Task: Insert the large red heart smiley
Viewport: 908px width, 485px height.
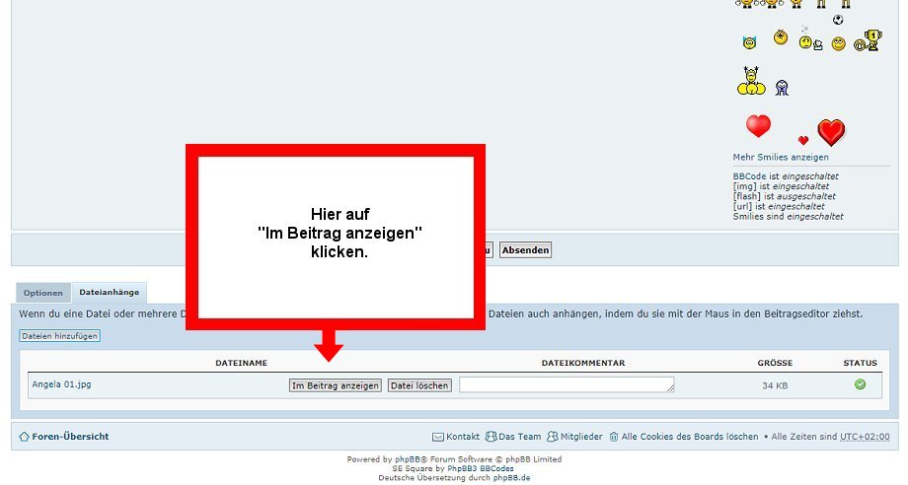Action: coord(758,126)
